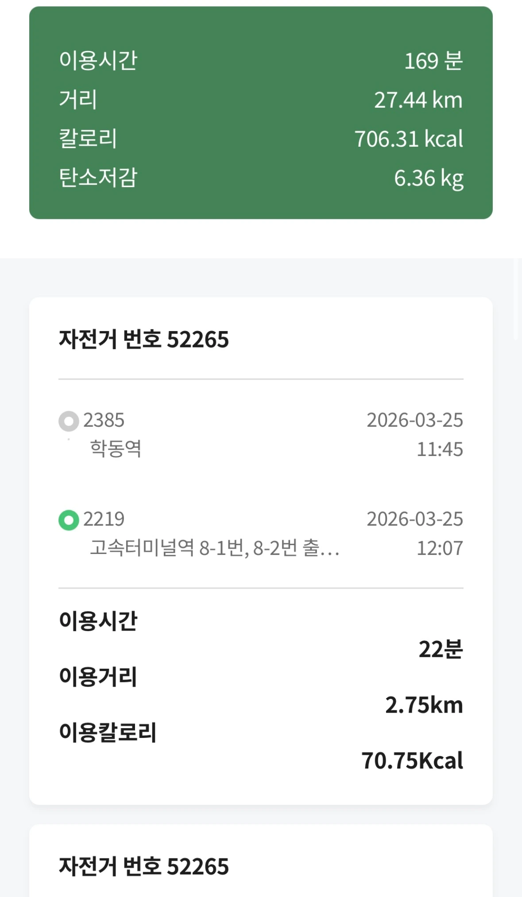
Task: Click the ride duration 22분 value
Action: click(441, 649)
